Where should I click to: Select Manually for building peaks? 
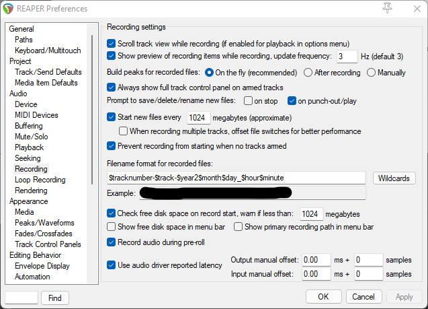coord(371,73)
